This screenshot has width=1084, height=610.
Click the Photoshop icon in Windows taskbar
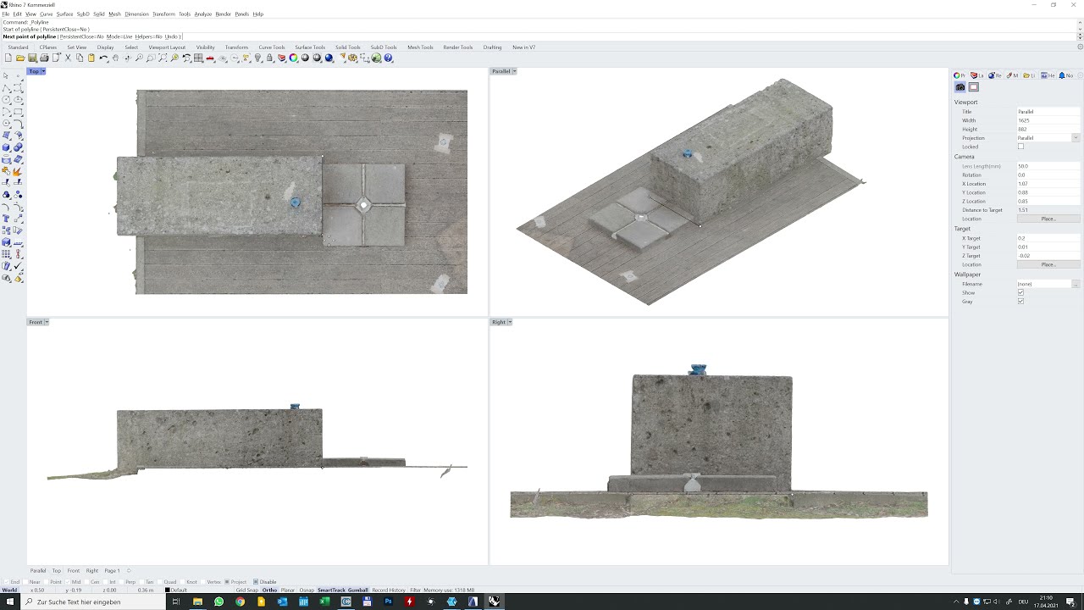388,602
